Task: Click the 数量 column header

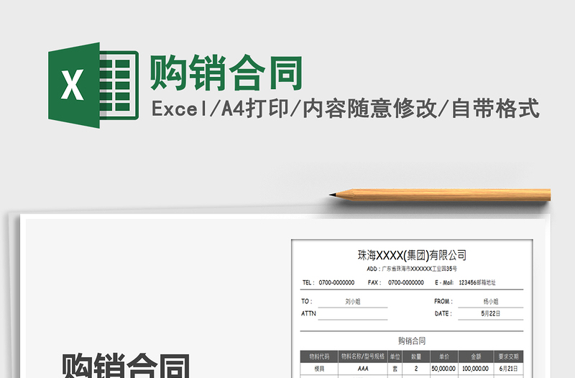Action: point(416,356)
